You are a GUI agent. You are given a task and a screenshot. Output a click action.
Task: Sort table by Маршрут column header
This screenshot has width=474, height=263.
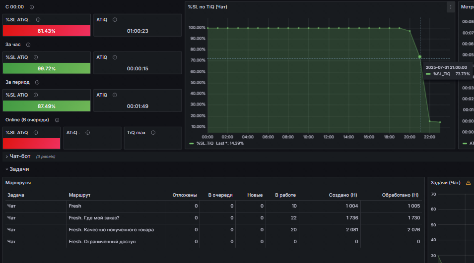79,195
